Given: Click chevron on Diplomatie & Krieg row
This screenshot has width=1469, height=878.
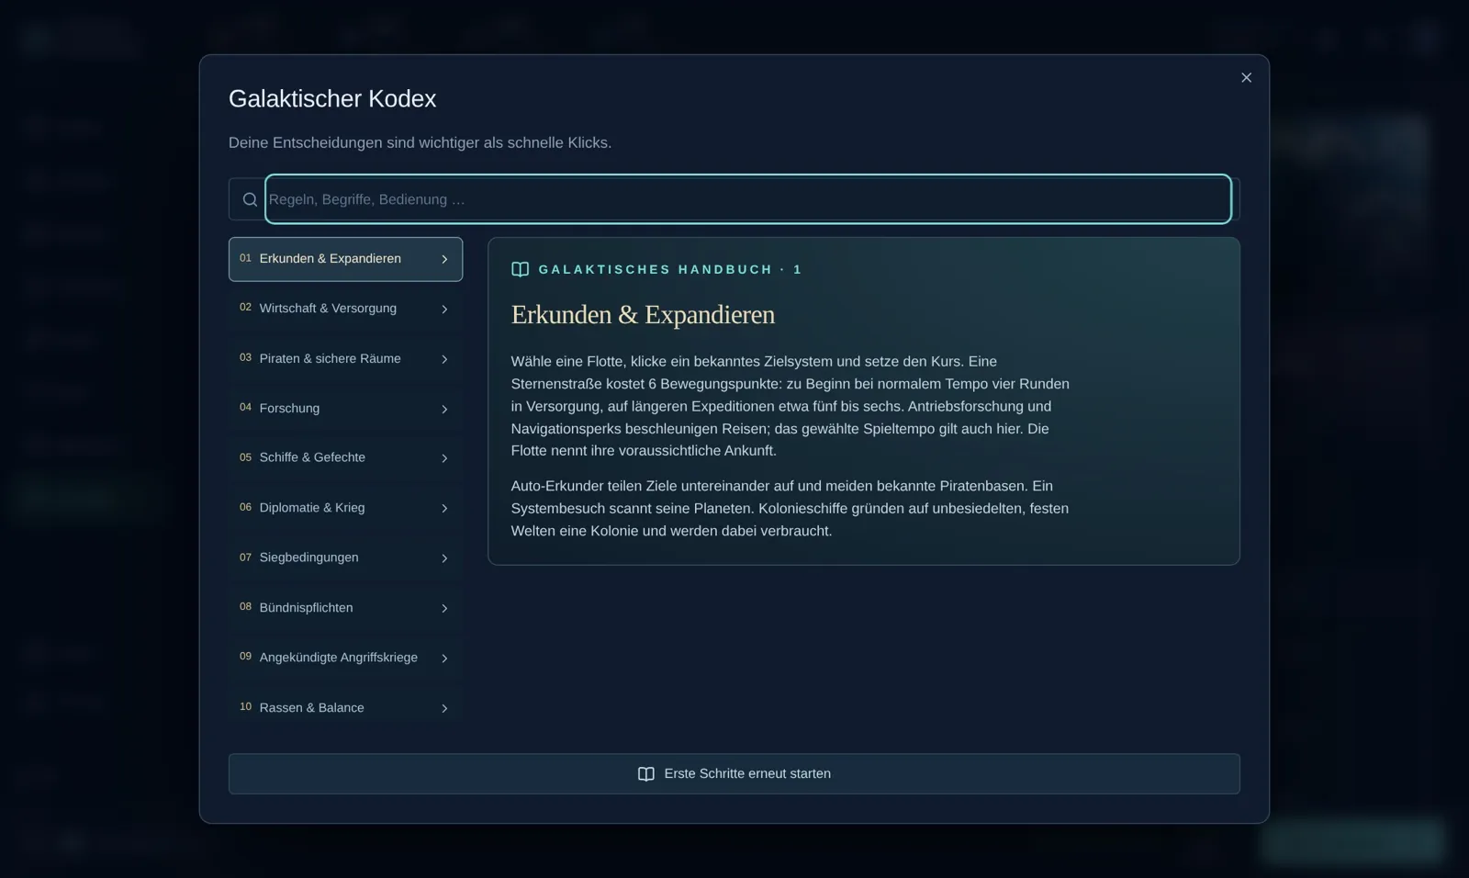Looking at the screenshot, I should [444, 509].
